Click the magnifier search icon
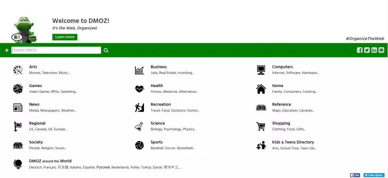This screenshot has width=388, height=178. 106,50
